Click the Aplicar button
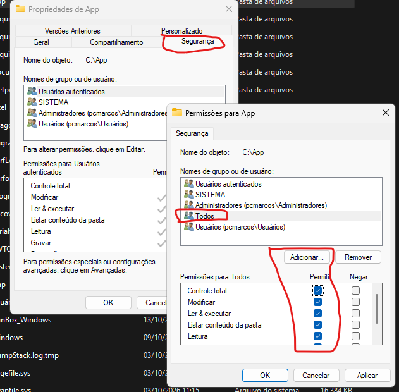 click(x=367, y=375)
